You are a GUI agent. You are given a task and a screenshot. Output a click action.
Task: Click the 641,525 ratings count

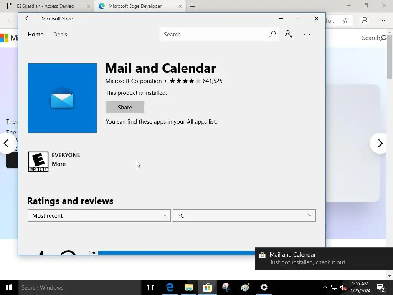(x=213, y=81)
